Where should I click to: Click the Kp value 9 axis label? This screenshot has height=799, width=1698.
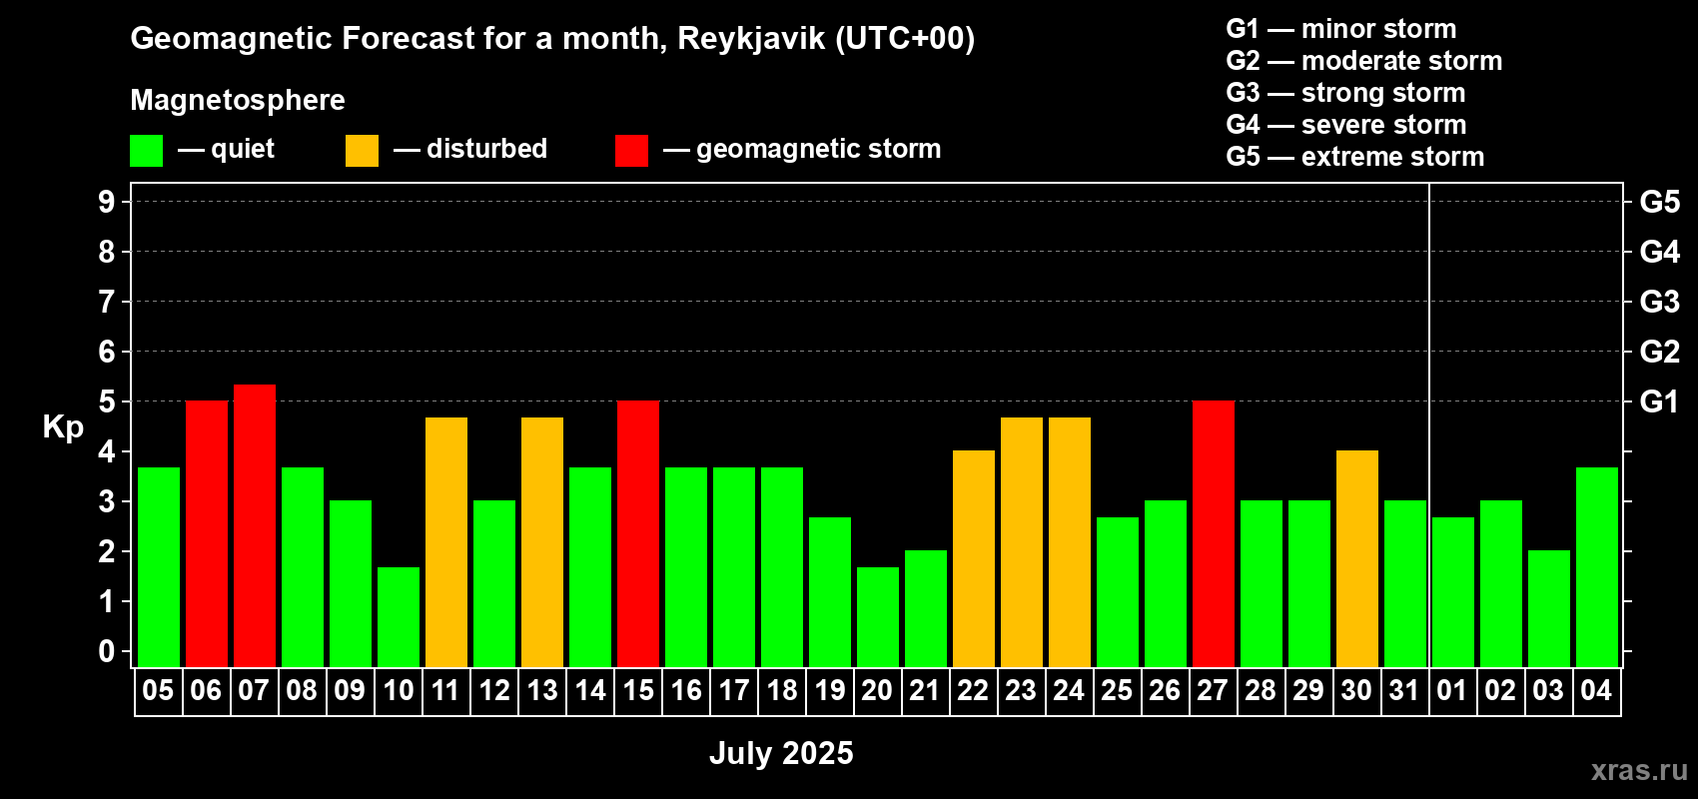(107, 202)
